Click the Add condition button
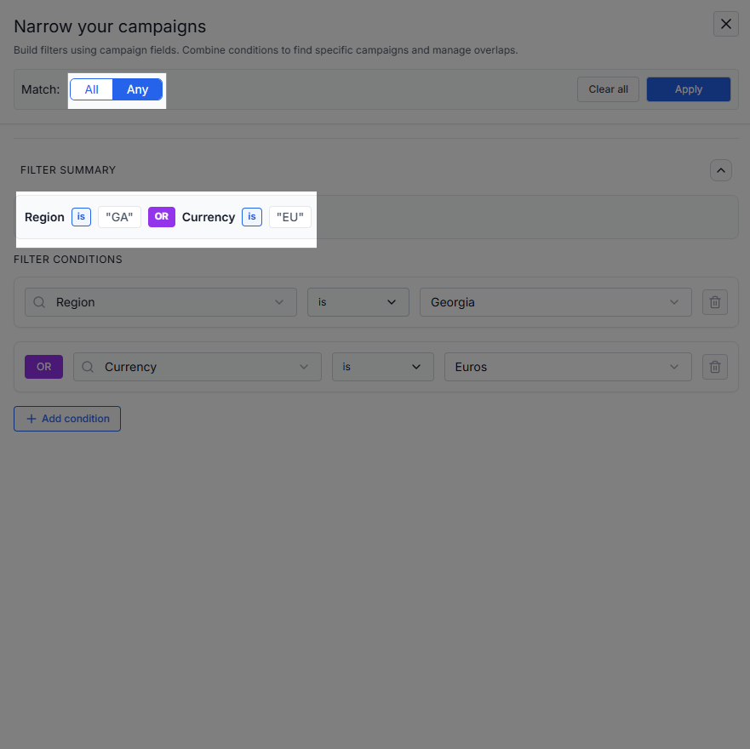The width and height of the screenshot is (750, 749). pos(67,419)
